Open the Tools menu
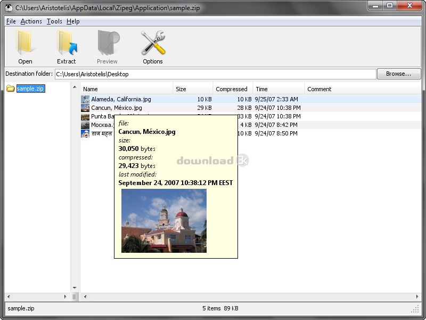This screenshot has height=320, width=426. pyautogui.click(x=54, y=21)
